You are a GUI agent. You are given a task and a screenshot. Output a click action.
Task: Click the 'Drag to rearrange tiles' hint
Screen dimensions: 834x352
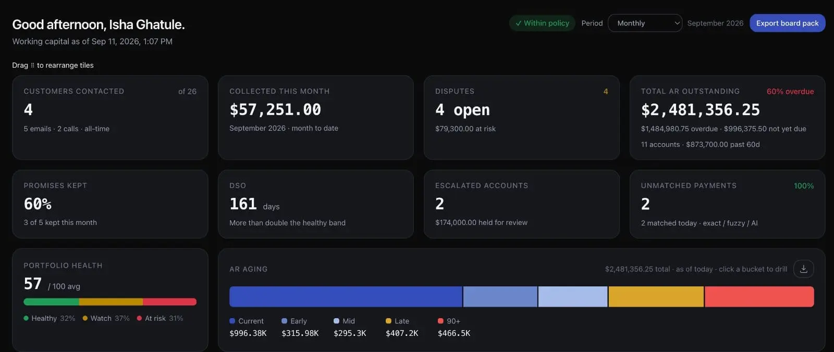coord(53,65)
